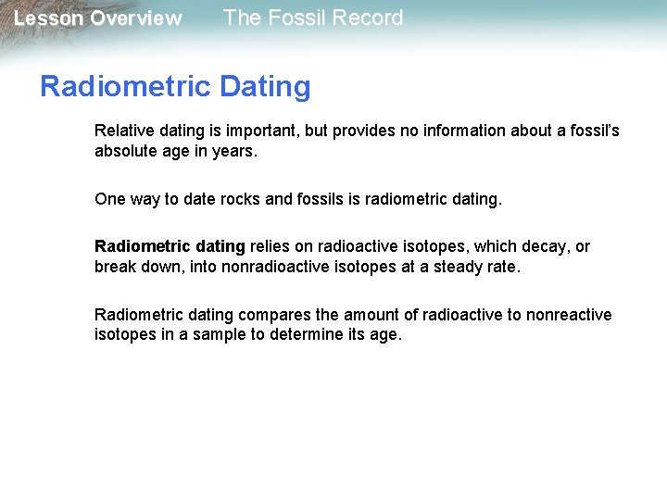Click the line 'One way to date rocks'
Image resolution: width=667 pixels, height=500 pixels.
pos(298,199)
